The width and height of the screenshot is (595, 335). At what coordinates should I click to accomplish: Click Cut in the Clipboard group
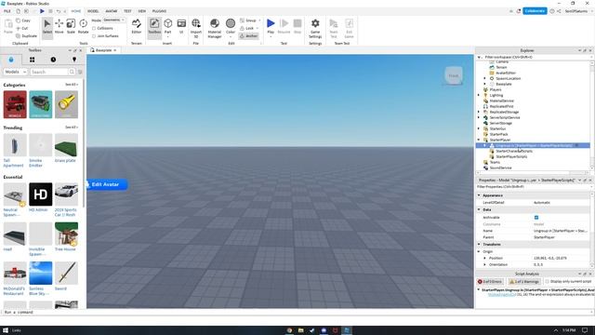[22, 28]
